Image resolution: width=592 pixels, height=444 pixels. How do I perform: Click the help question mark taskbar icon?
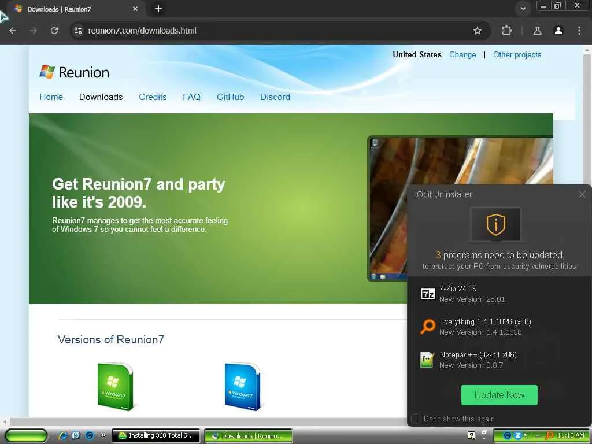471,435
